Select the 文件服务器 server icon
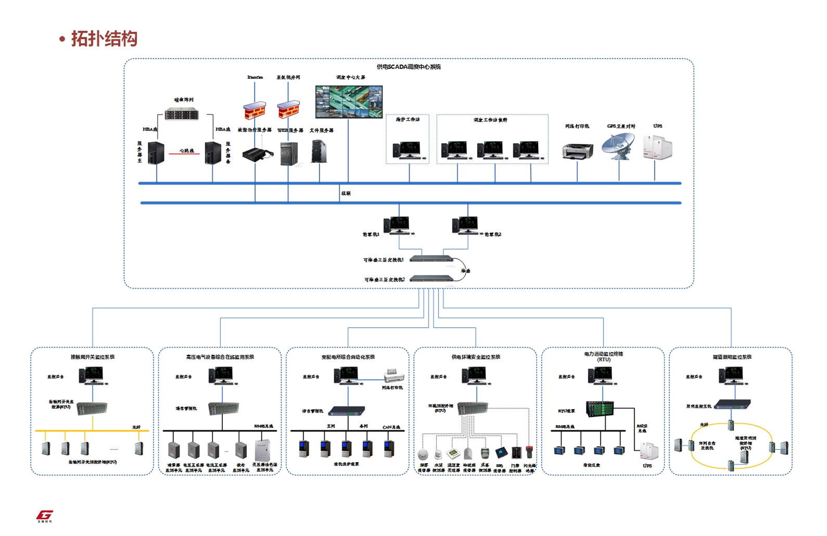Viewport: 827px width, 536px height. 319,151
